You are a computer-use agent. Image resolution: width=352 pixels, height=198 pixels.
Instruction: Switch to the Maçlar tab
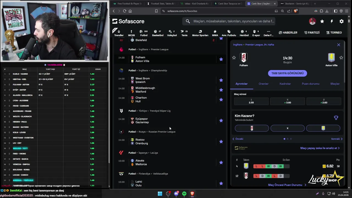[335, 84]
